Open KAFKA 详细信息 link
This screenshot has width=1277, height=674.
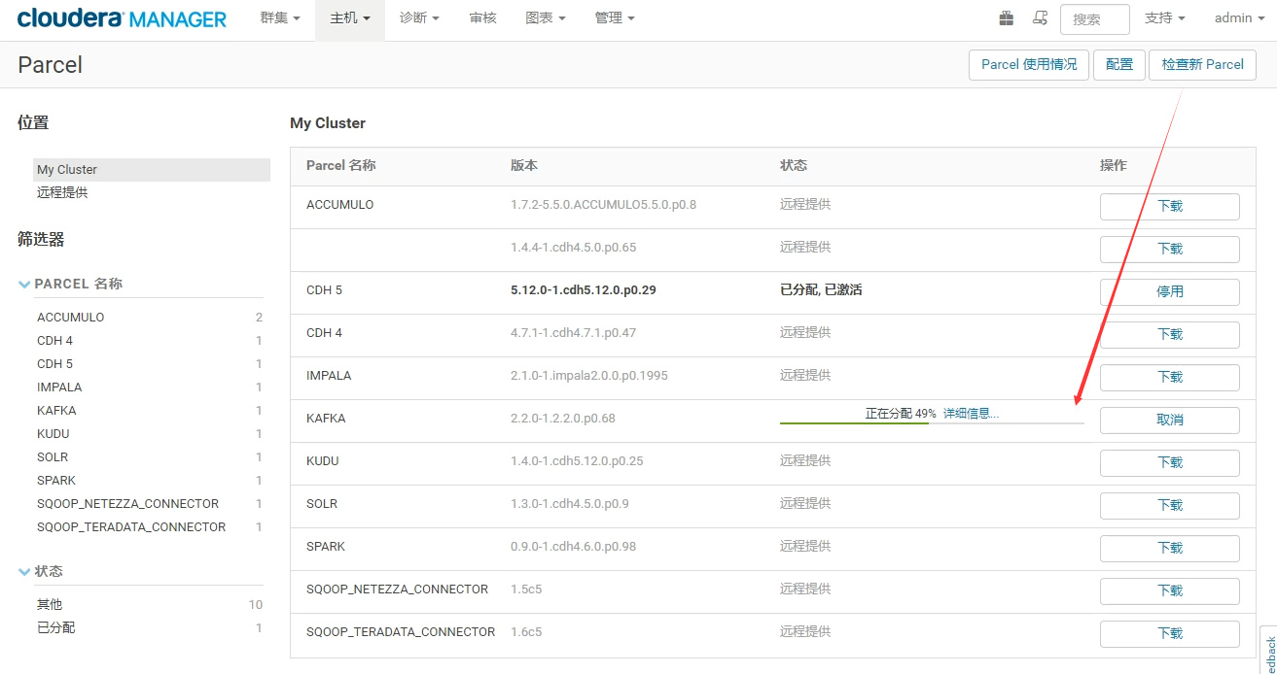[x=971, y=414]
